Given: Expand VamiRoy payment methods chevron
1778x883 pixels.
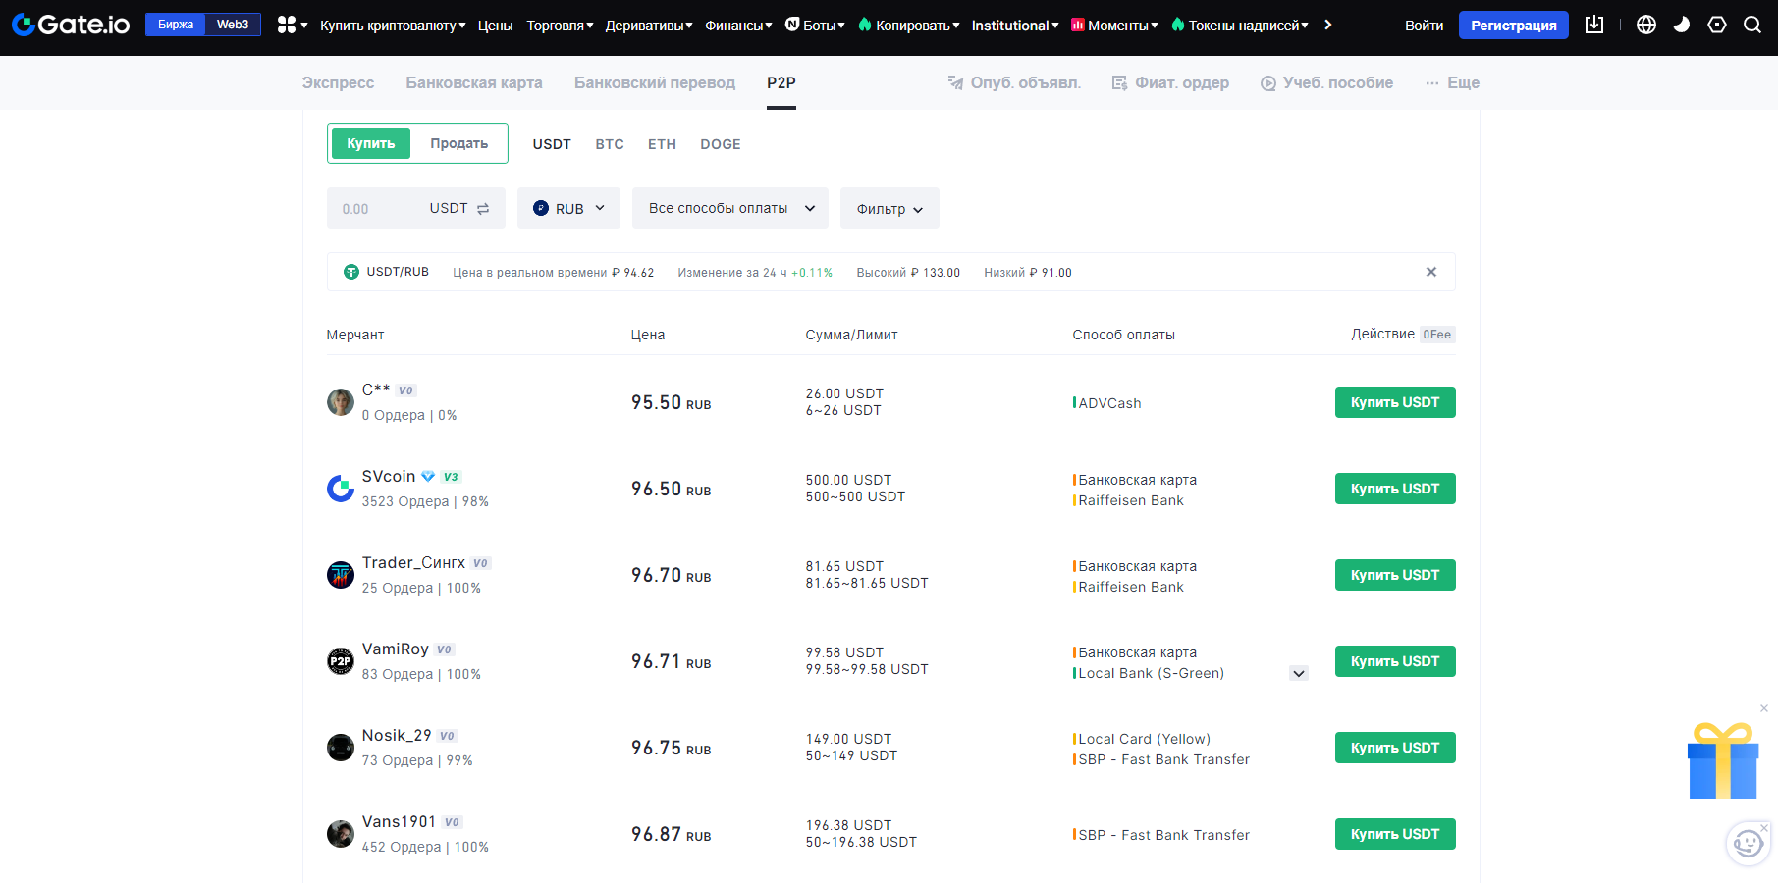Looking at the screenshot, I should coord(1299,673).
